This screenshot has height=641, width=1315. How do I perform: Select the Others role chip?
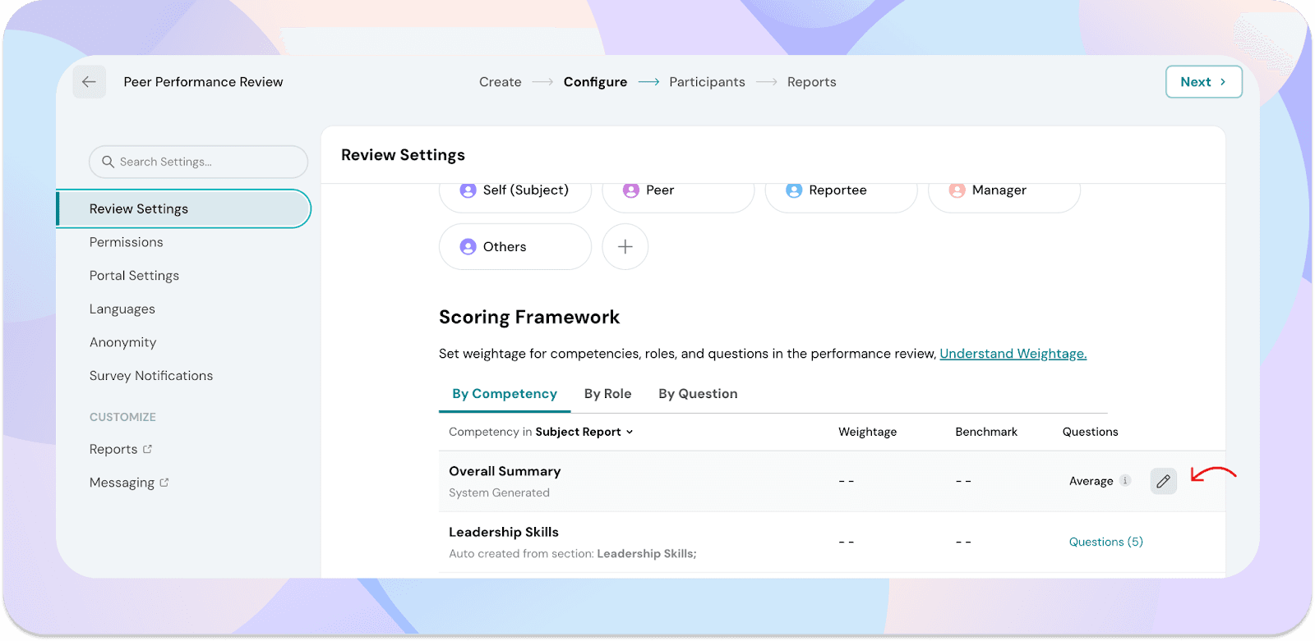coord(514,247)
